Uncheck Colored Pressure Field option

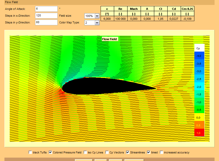51,152
